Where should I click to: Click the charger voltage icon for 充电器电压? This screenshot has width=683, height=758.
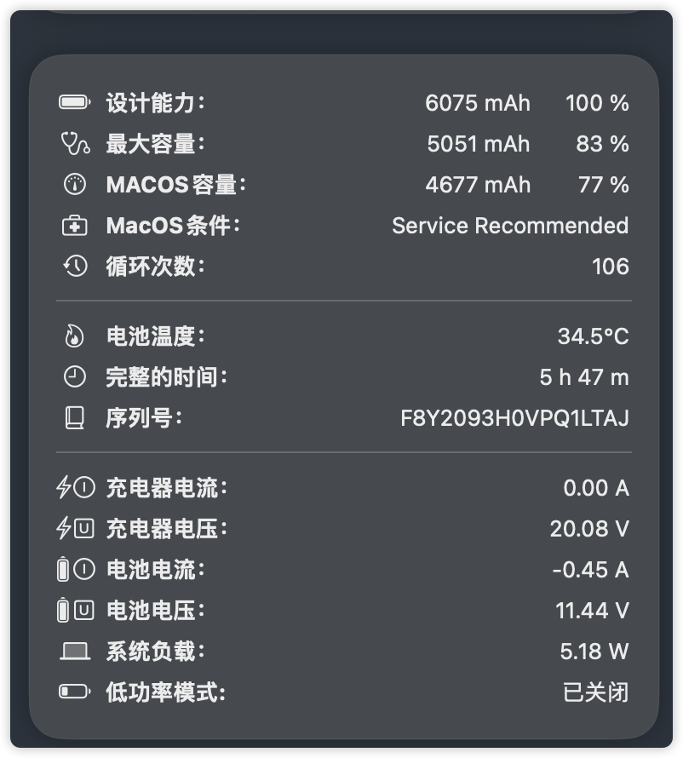click(x=76, y=528)
